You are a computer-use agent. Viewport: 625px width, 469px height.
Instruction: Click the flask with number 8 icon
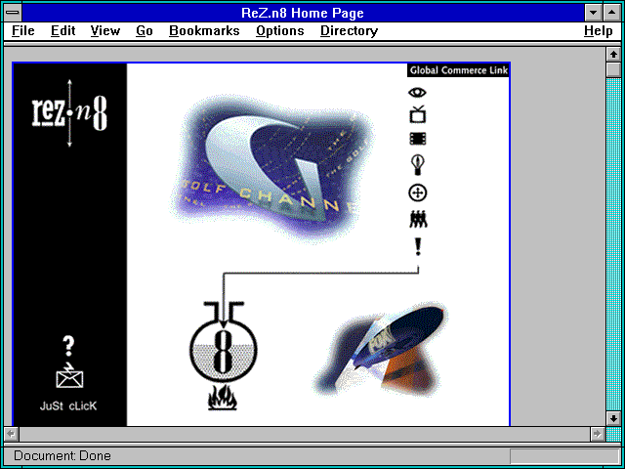(x=224, y=342)
